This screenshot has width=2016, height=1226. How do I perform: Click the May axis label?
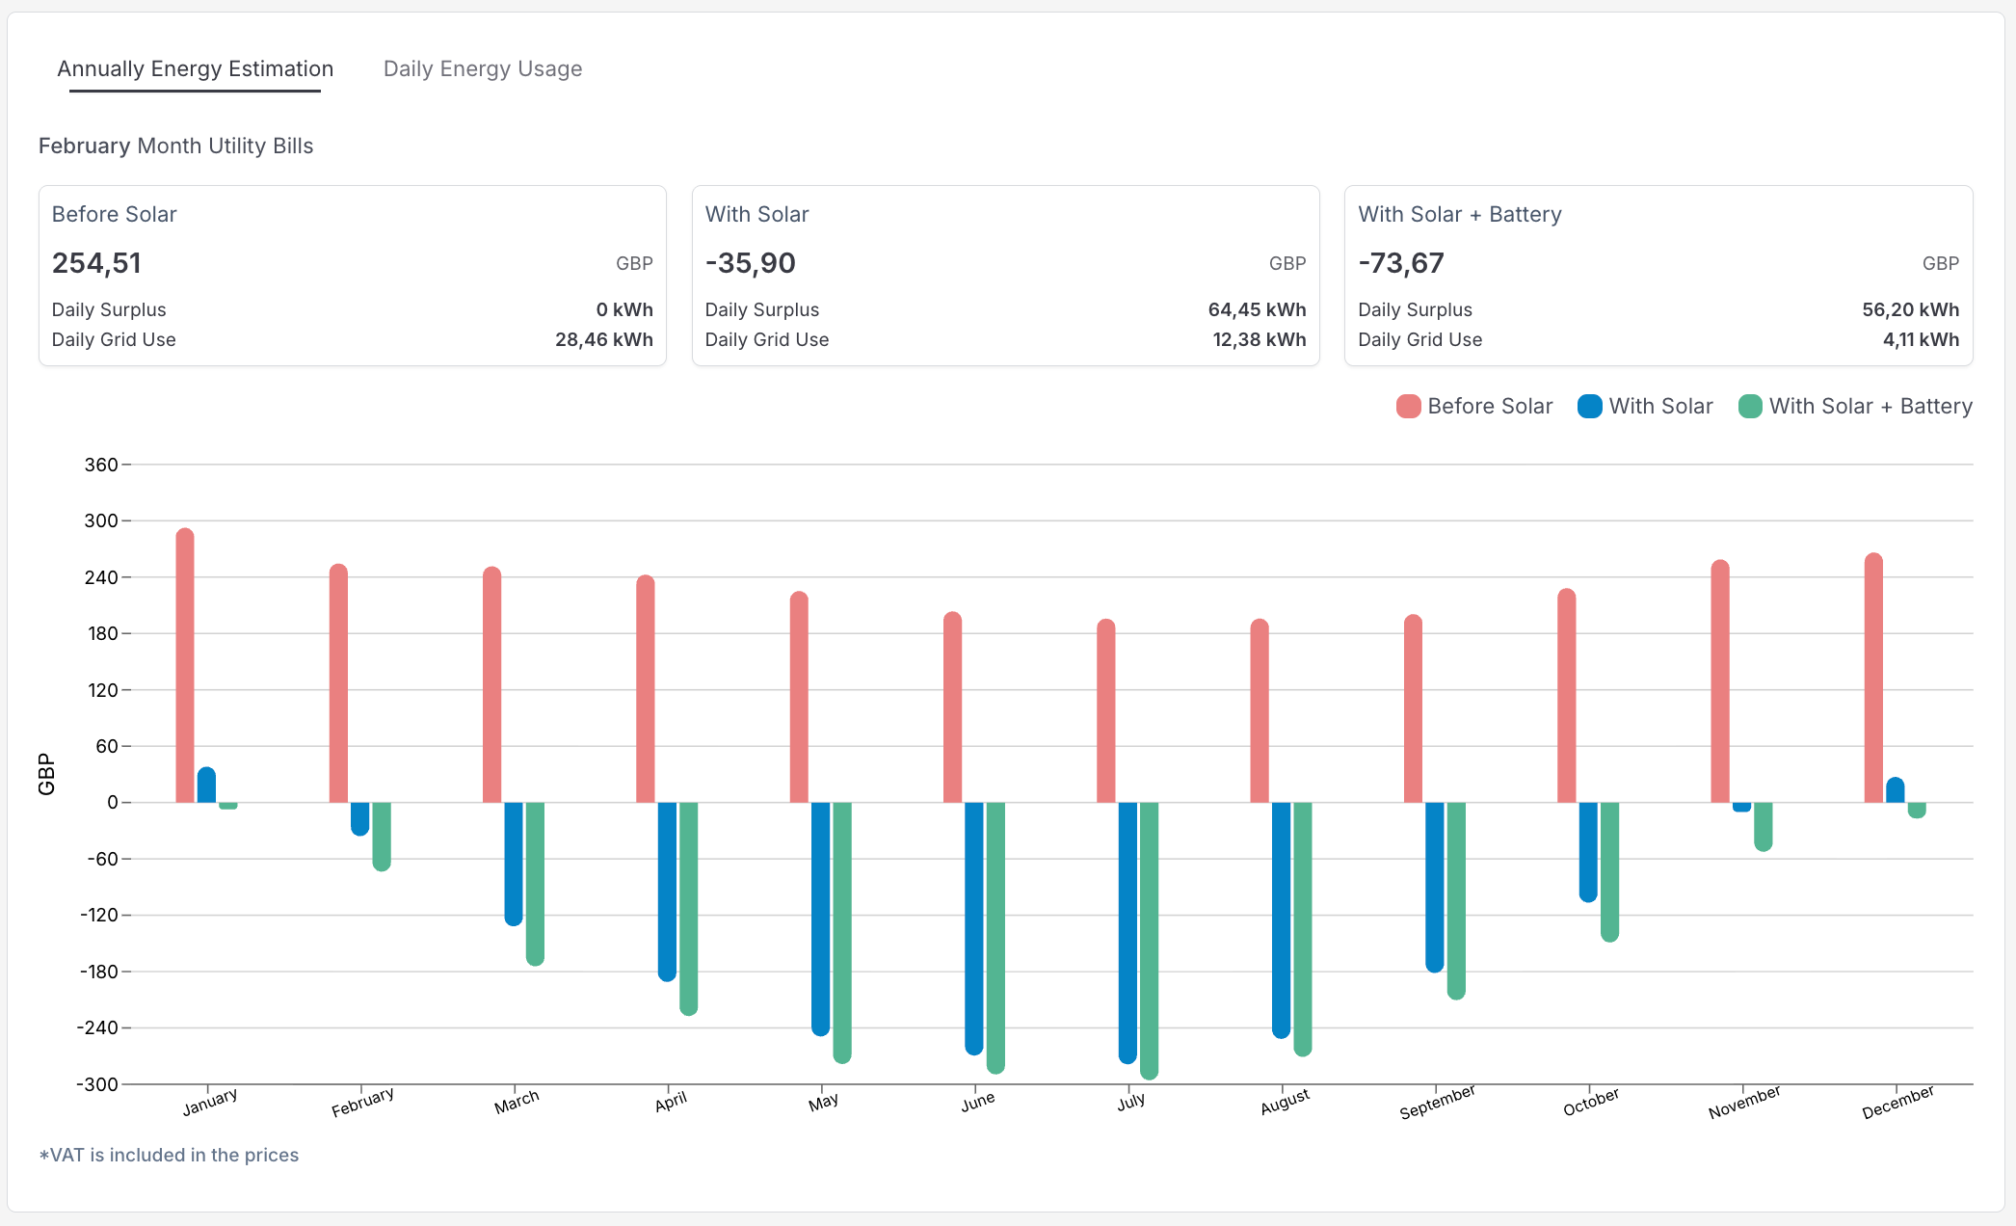pyautogui.click(x=823, y=1101)
